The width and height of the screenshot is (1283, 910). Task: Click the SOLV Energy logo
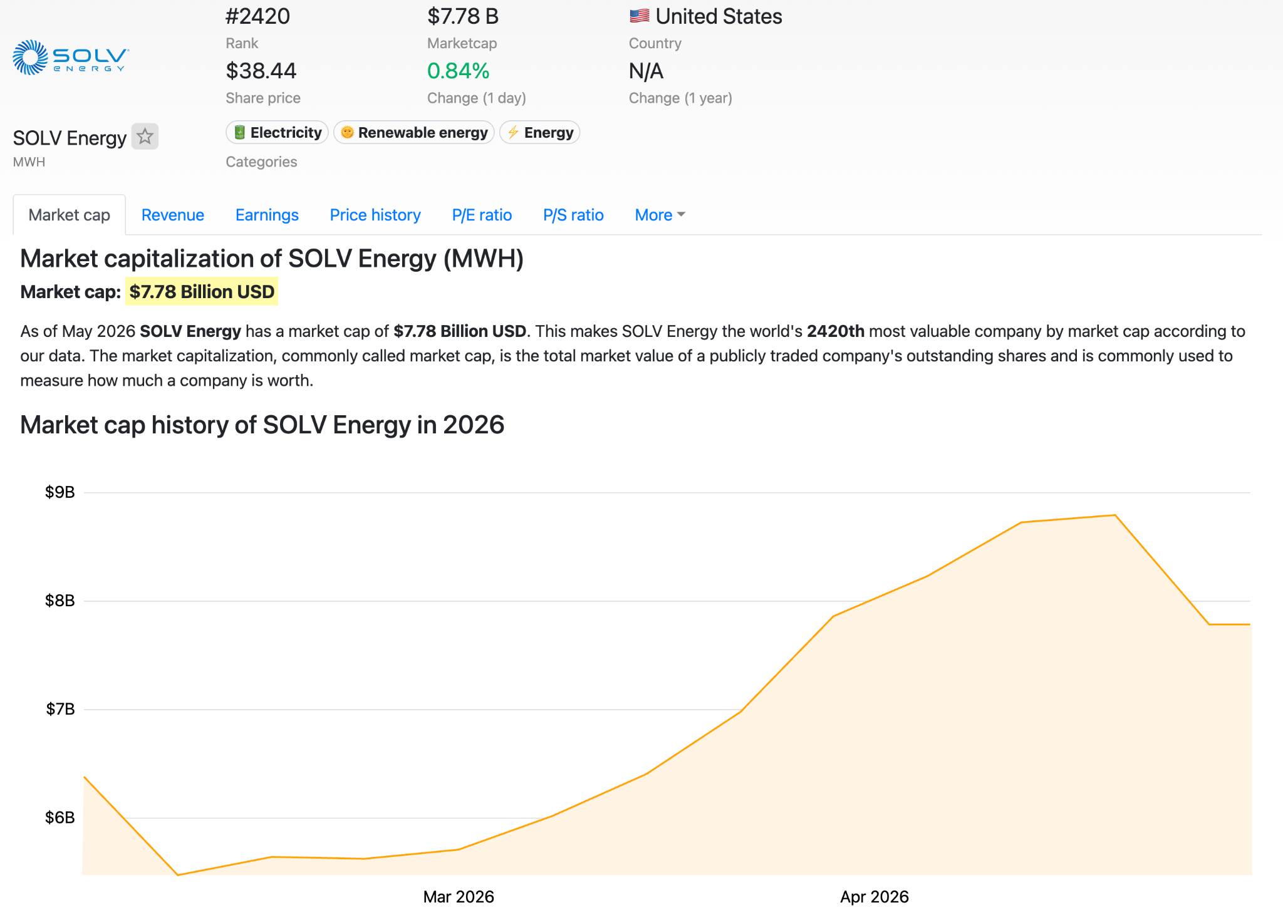(71, 58)
